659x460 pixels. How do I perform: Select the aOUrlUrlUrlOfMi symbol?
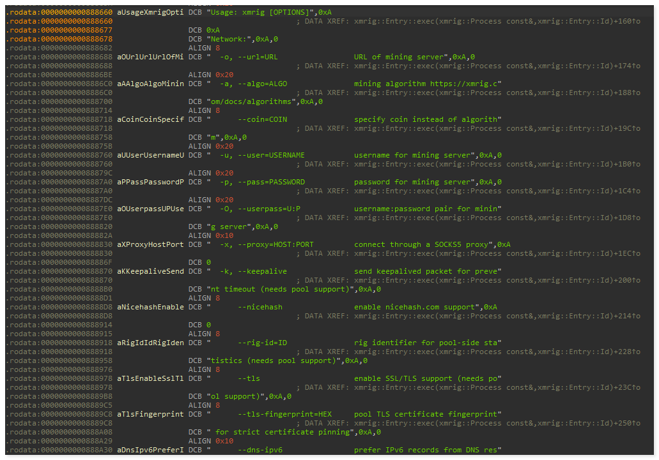click(x=150, y=57)
